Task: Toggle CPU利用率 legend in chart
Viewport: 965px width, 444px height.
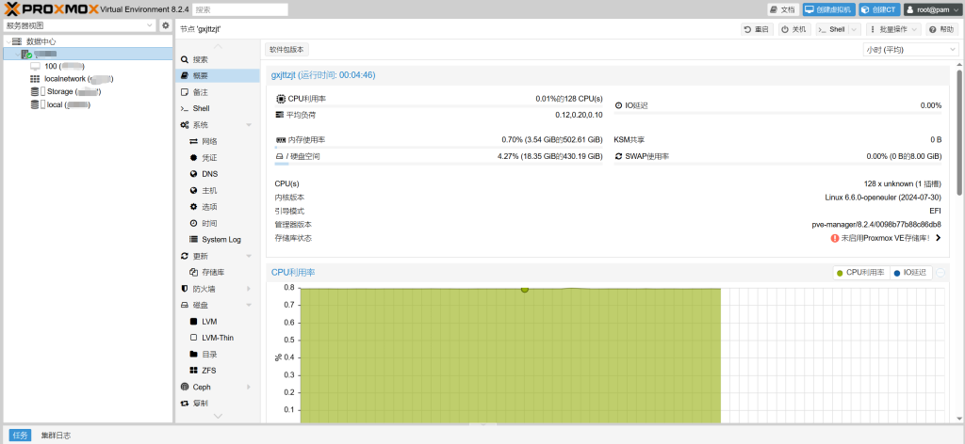Action: click(860, 273)
